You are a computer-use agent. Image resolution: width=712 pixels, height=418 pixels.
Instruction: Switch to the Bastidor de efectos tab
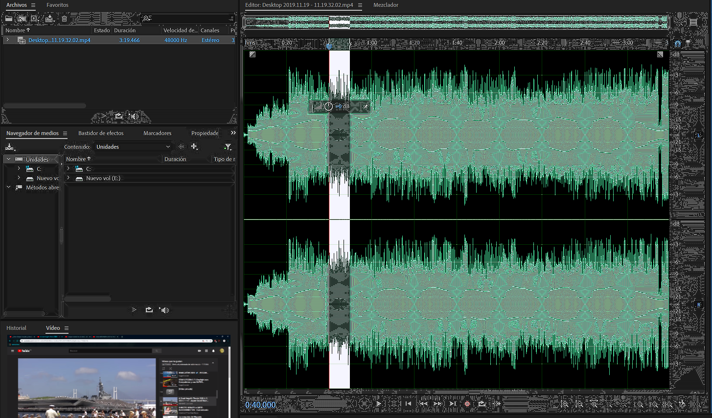click(x=101, y=133)
